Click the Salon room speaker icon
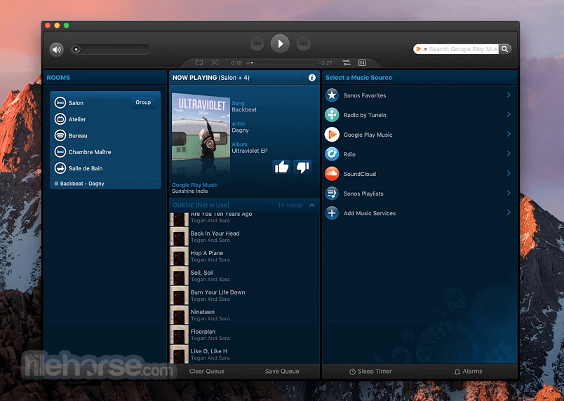The width and height of the screenshot is (564, 401). [60, 103]
